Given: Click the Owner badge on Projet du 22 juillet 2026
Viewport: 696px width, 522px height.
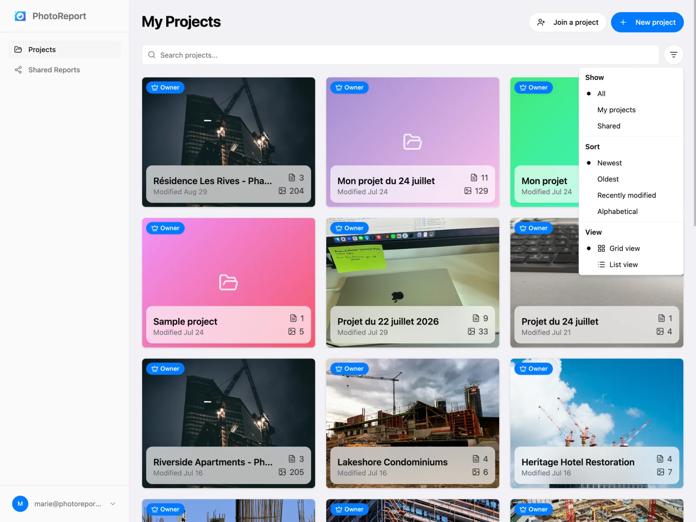Looking at the screenshot, I should pos(349,228).
